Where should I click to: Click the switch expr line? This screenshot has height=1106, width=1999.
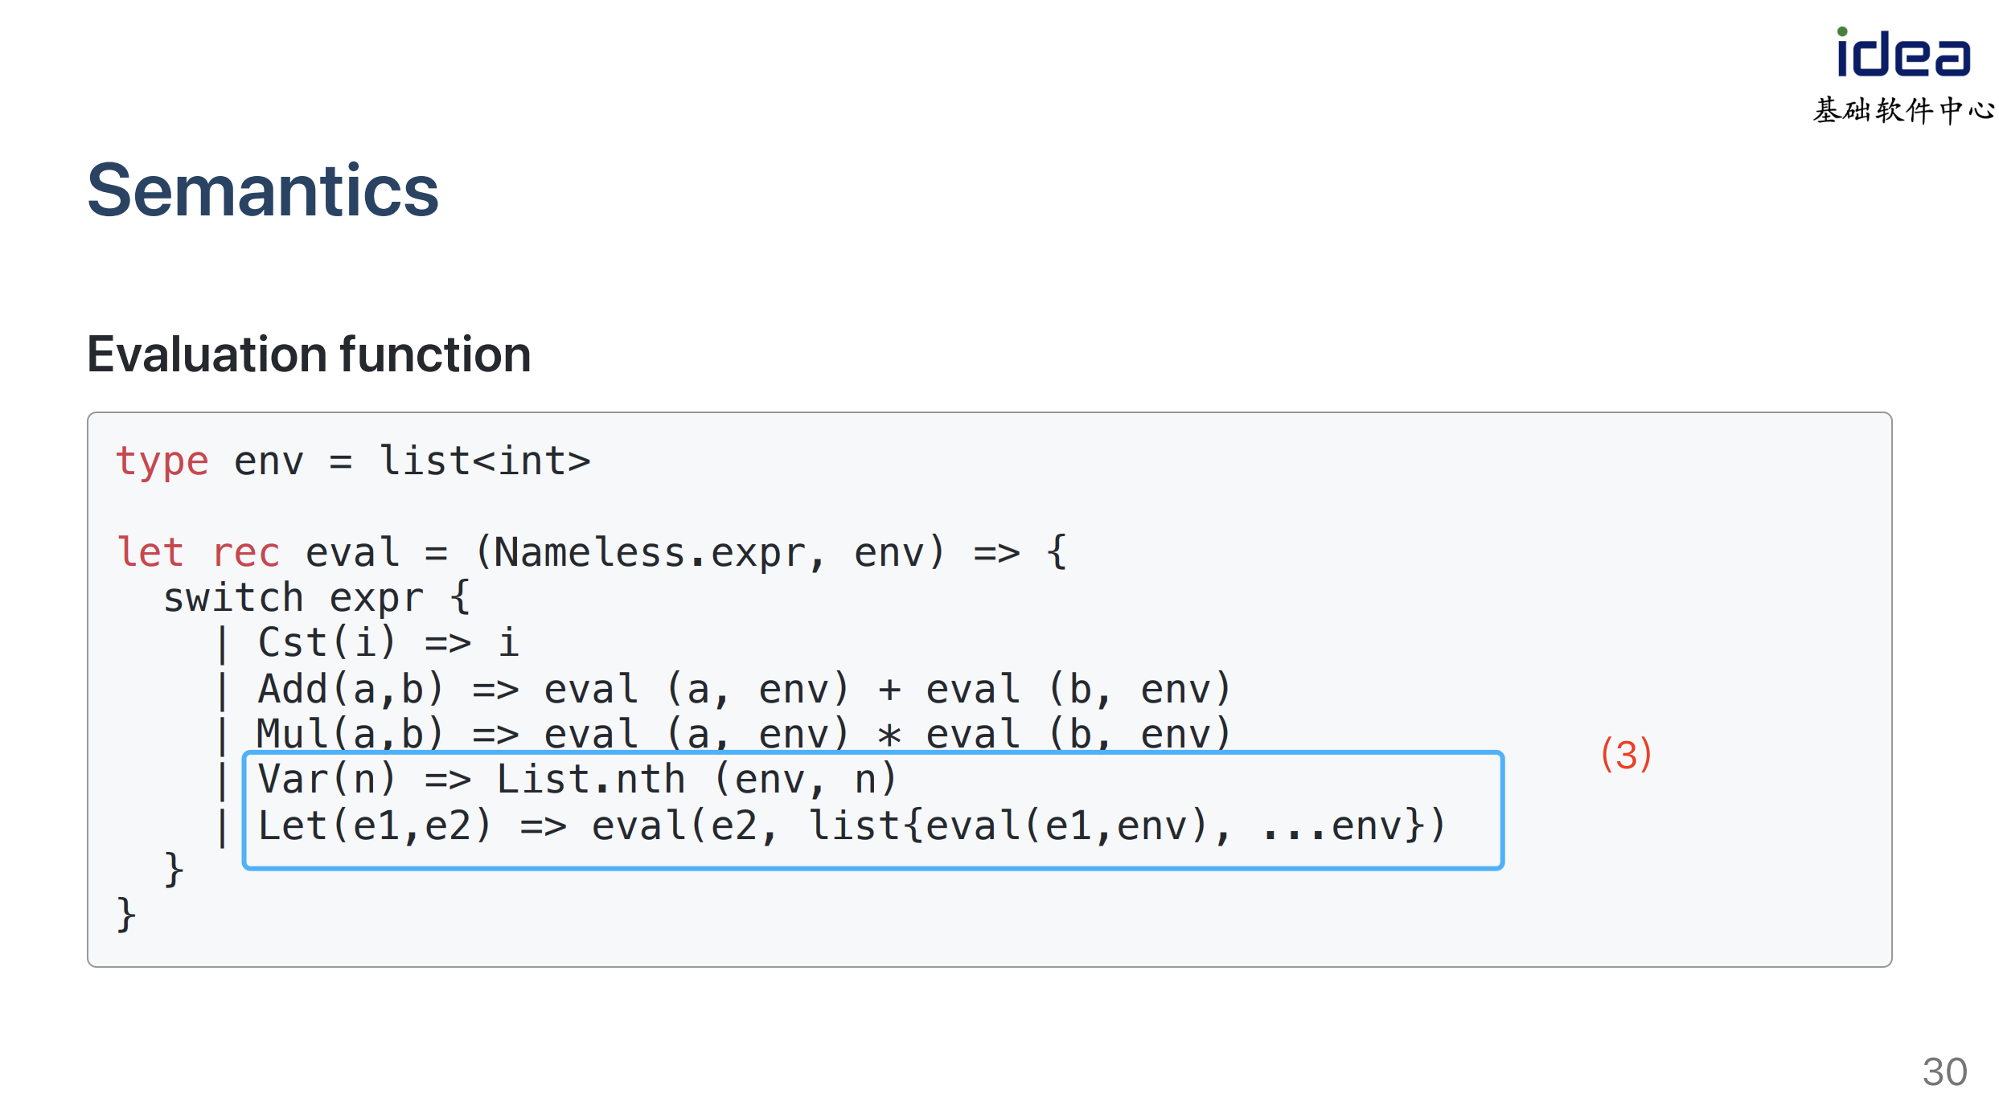coord(317,599)
